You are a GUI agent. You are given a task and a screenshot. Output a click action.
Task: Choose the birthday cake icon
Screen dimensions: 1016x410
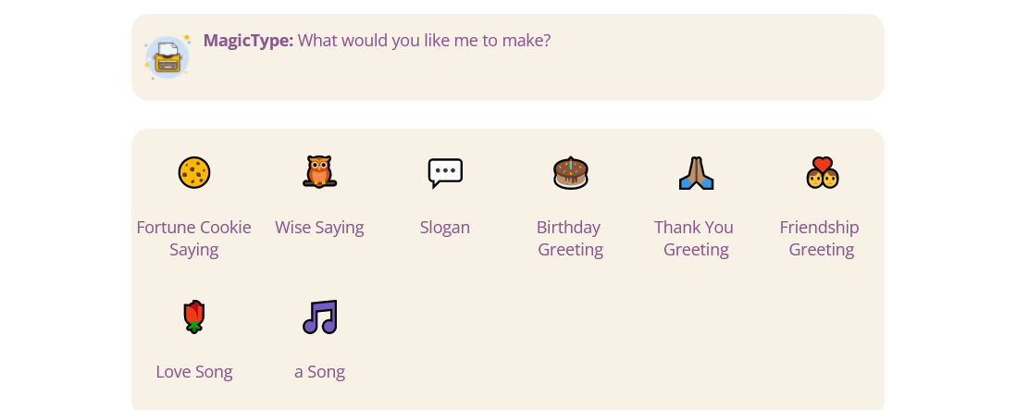click(570, 172)
